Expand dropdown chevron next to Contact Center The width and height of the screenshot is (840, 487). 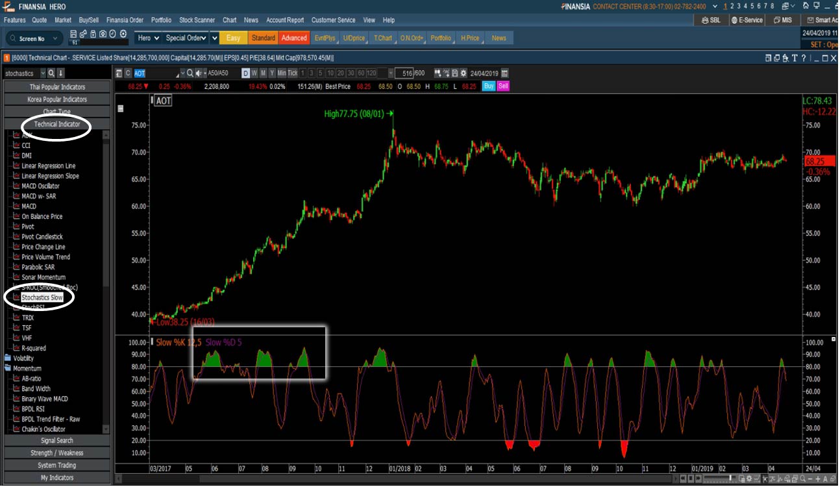tap(715, 6)
